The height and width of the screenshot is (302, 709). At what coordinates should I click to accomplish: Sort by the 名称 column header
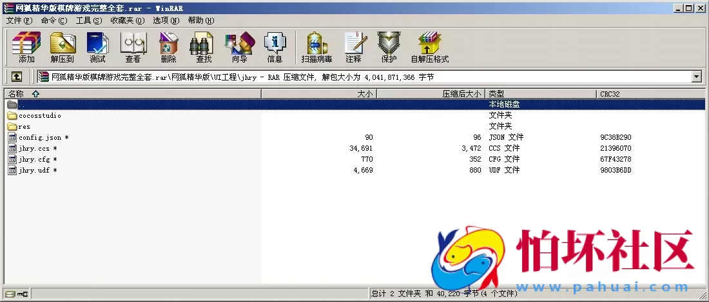tap(133, 94)
